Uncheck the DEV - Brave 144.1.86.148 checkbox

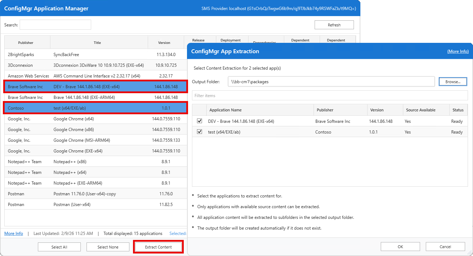pyautogui.click(x=199, y=121)
